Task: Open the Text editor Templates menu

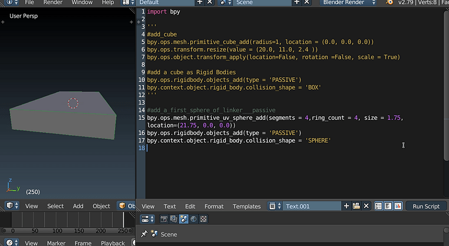Action: point(247,206)
